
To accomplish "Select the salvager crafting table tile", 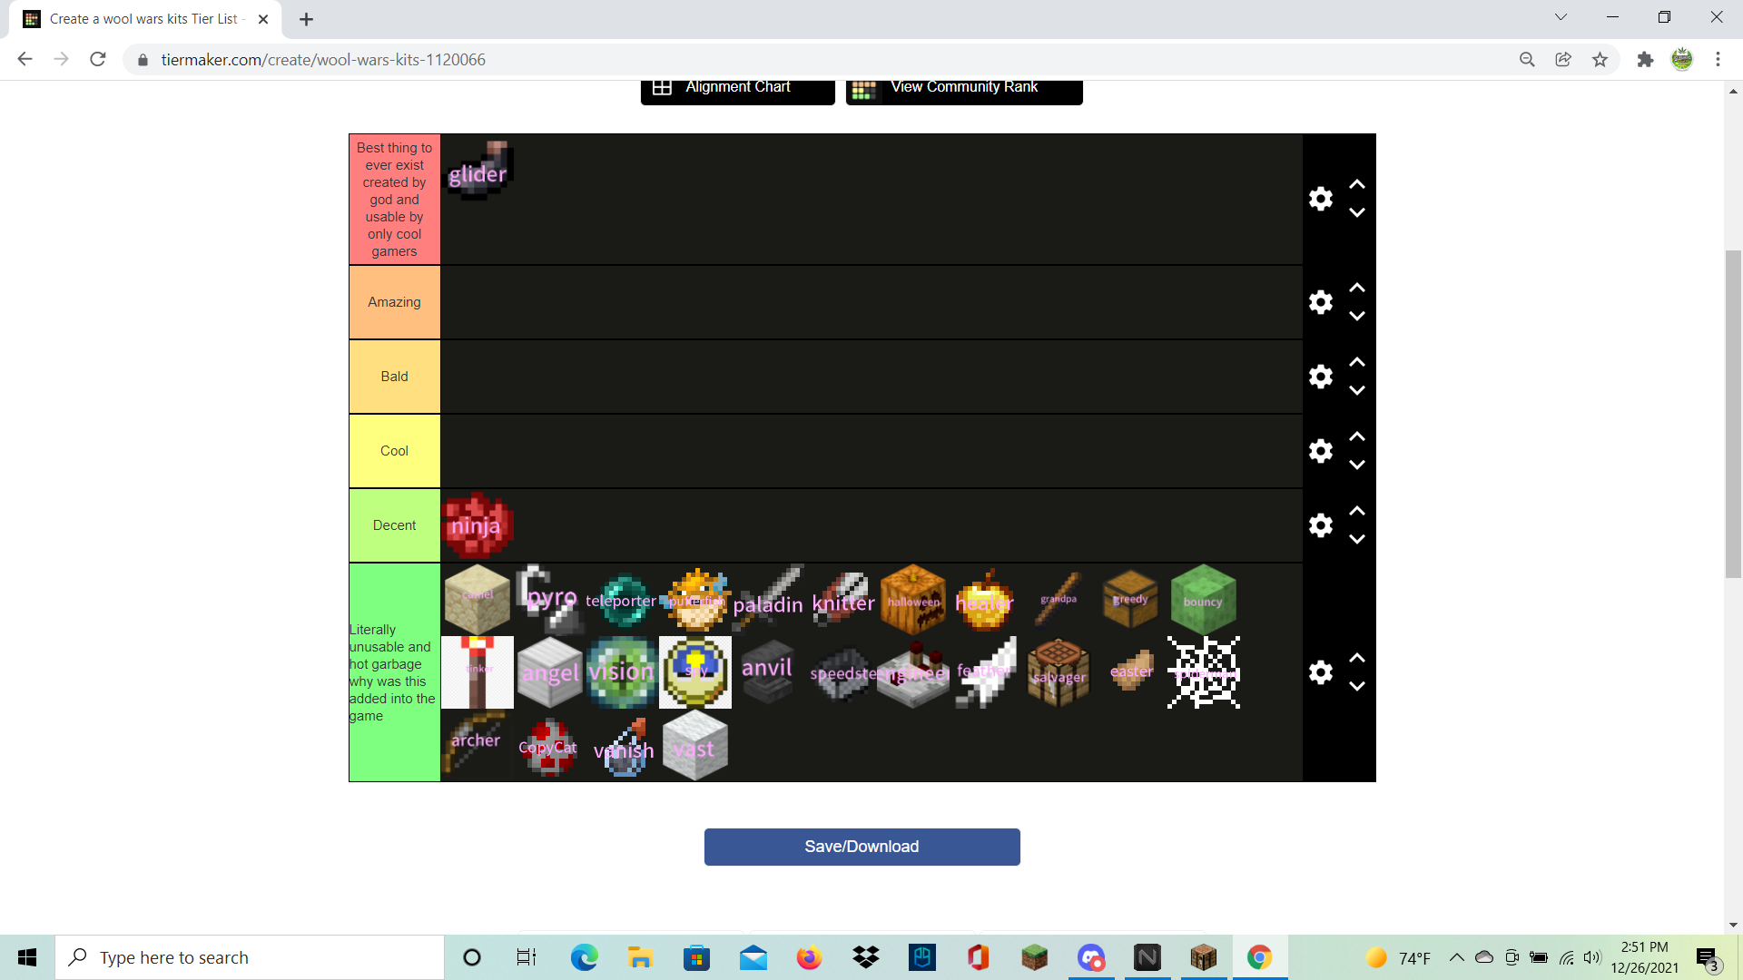I will [x=1059, y=672].
